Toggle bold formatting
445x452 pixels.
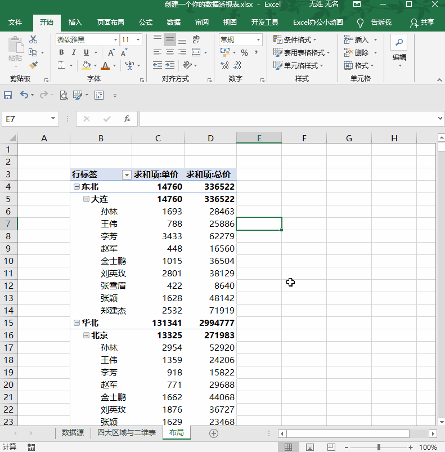(x=61, y=52)
